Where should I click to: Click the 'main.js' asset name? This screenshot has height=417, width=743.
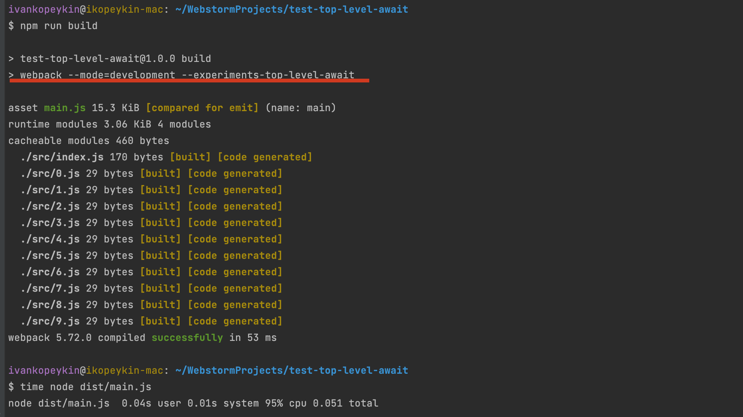pos(65,108)
